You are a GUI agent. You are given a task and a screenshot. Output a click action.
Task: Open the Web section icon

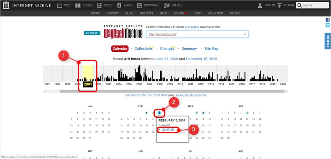pyautogui.click(x=60, y=5)
